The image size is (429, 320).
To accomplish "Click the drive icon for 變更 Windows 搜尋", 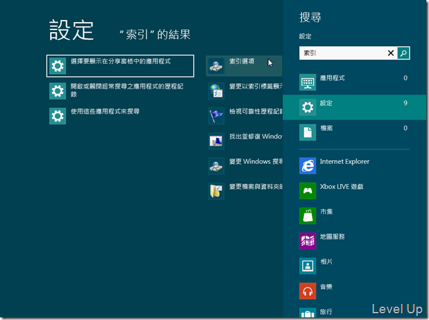I will 216,166.
